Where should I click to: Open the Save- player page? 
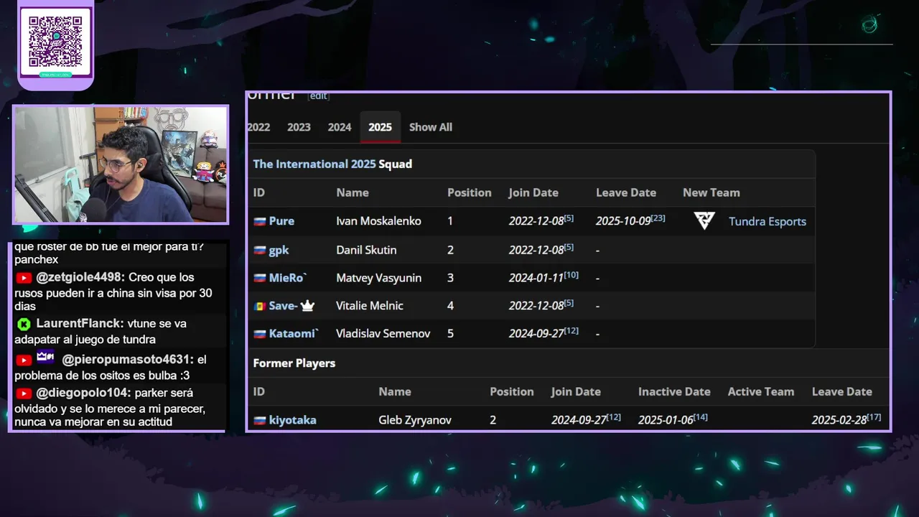283,306
